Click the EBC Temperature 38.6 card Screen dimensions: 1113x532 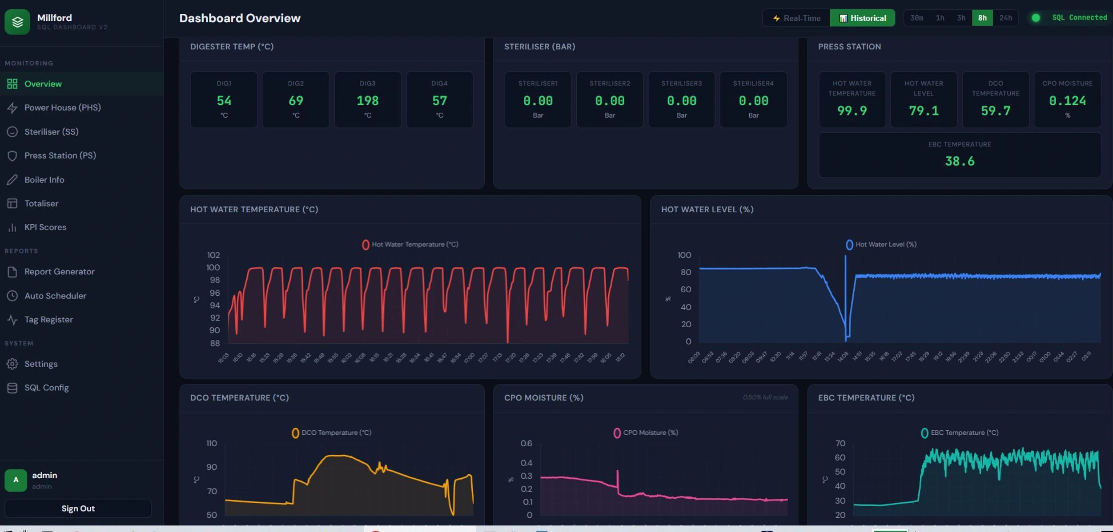(x=960, y=155)
